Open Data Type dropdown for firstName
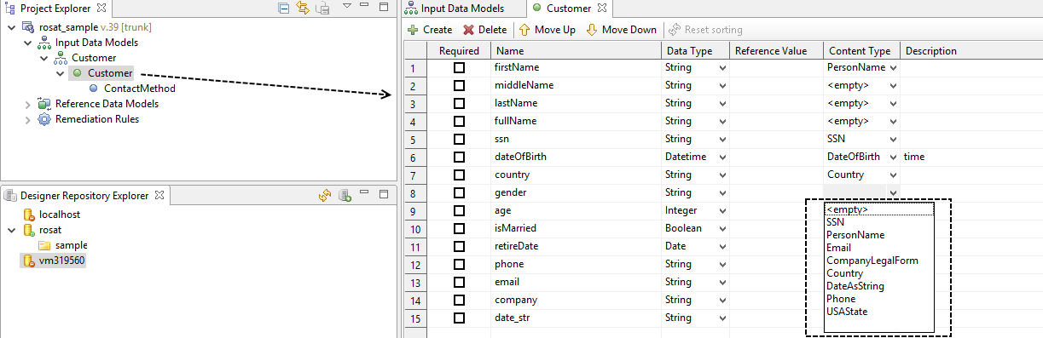This screenshot has width=1043, height=338. (722, 67)
